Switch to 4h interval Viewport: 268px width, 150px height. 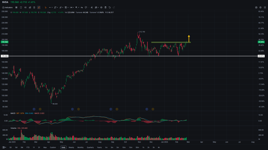(x=159, y=147)
